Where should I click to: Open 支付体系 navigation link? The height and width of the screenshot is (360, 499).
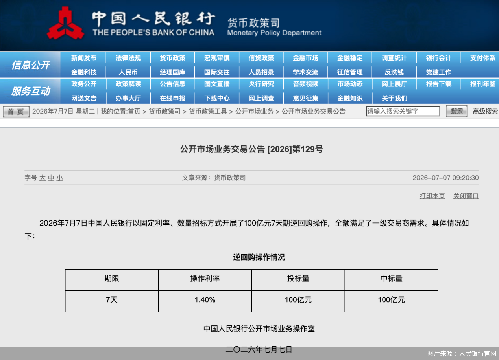coord(483,58)
